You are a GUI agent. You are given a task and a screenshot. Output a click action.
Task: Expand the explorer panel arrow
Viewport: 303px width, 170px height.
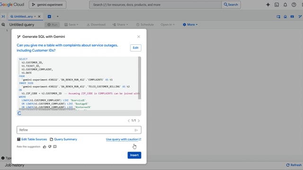pos(3,17)
